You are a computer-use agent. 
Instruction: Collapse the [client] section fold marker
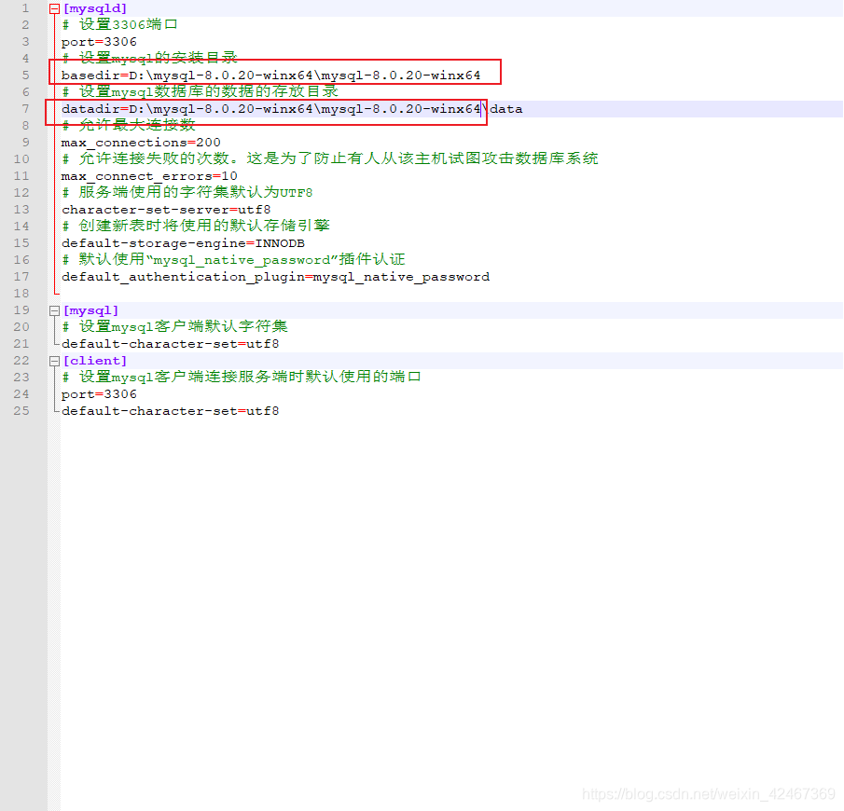coord(53,360)
